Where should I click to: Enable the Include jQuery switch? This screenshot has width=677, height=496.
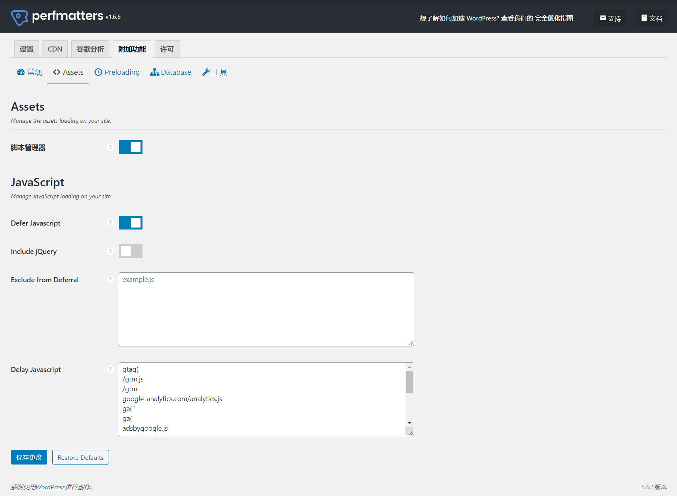[x=131, y=251]
